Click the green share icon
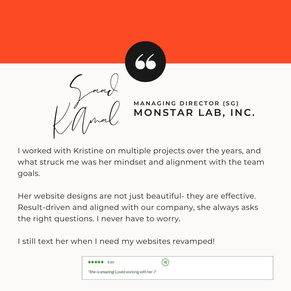This screenshot has height=291, width=291. click(x=165, y=262)
